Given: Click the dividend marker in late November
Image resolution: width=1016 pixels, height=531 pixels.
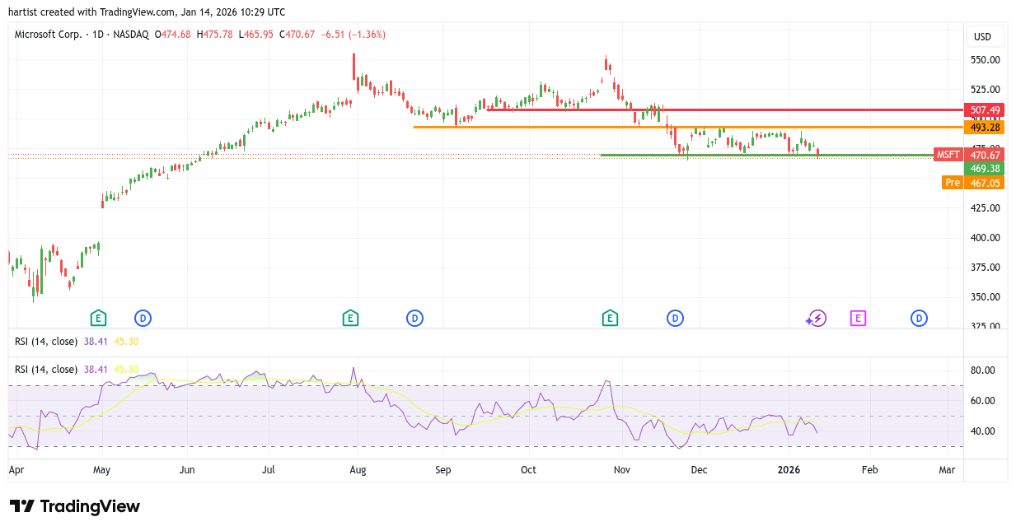Looking at the screenshot, I should [675, 318].
